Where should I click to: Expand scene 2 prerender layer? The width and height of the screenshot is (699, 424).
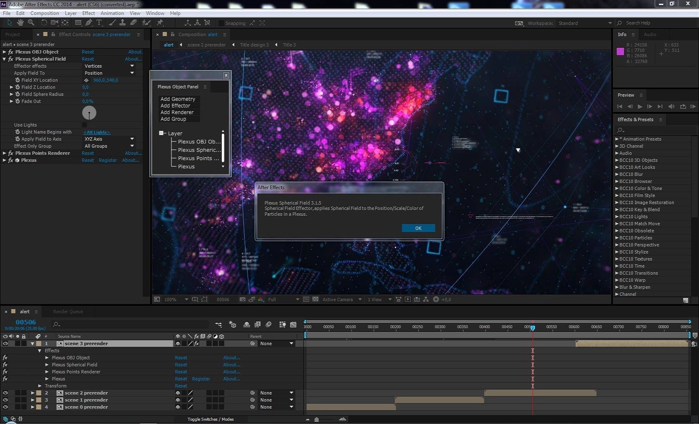click(32, 393)
